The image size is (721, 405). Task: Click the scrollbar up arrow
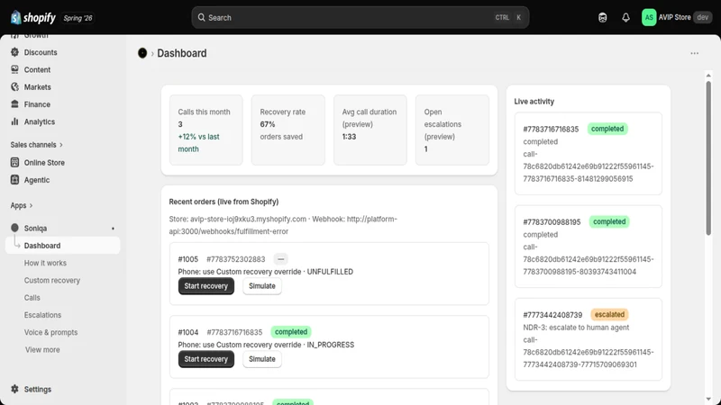click(x=708, y=76)
